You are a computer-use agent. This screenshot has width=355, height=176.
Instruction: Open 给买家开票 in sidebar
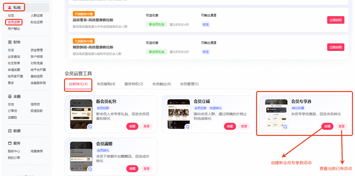(15, 76)
